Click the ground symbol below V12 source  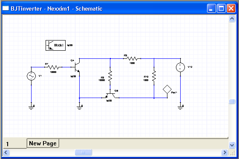pos(180,107)
